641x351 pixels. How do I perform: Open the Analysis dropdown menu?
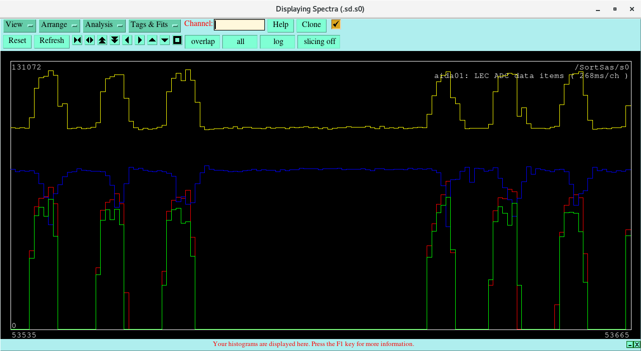[104, 25]
